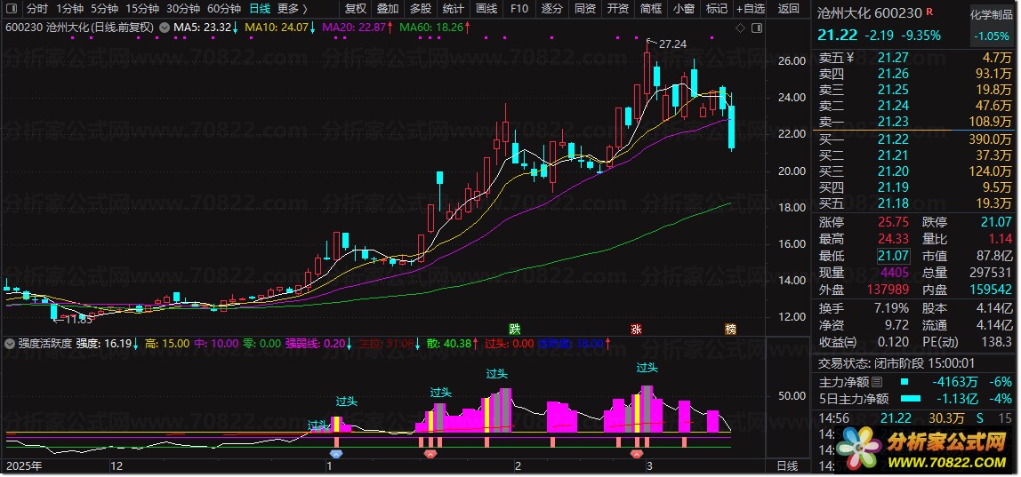Click the 涨停 value 25.75
The height and width of the screenshot is (477, 1021).
(x=891, y=222)
